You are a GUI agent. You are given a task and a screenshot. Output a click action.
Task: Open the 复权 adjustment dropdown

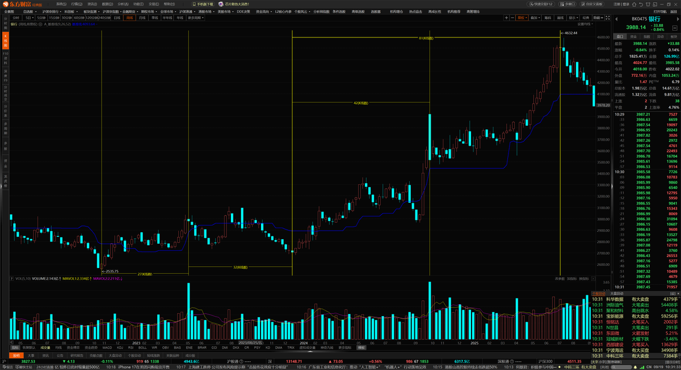522,18
